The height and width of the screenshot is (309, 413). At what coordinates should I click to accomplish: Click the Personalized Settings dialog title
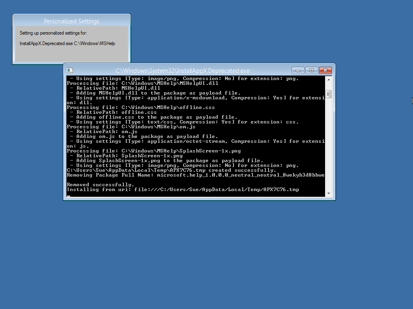tap(72, 21)
